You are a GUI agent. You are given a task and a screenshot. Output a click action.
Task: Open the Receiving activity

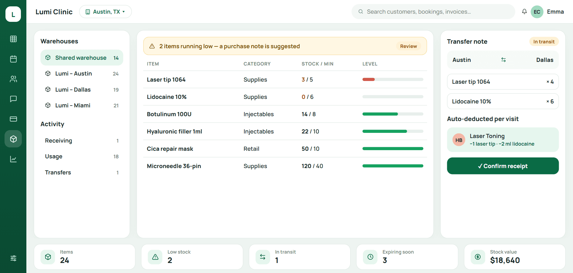pos(82,140)
